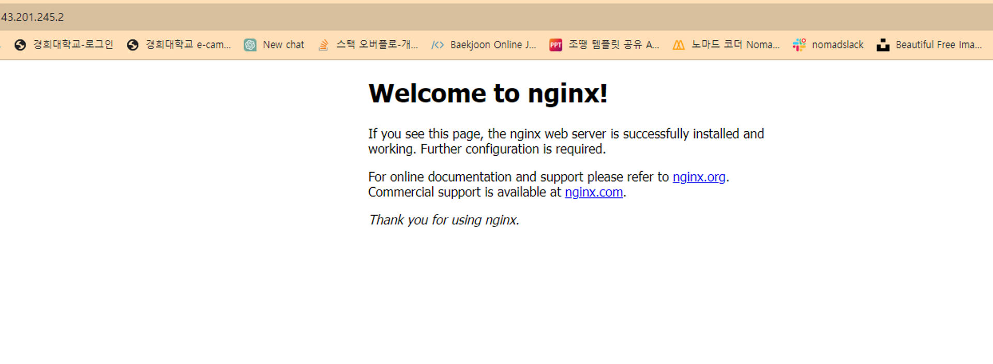Screen dimensions: 993x364
Task: Follow the nginx.org documentation link
Action: click(699, 177)
